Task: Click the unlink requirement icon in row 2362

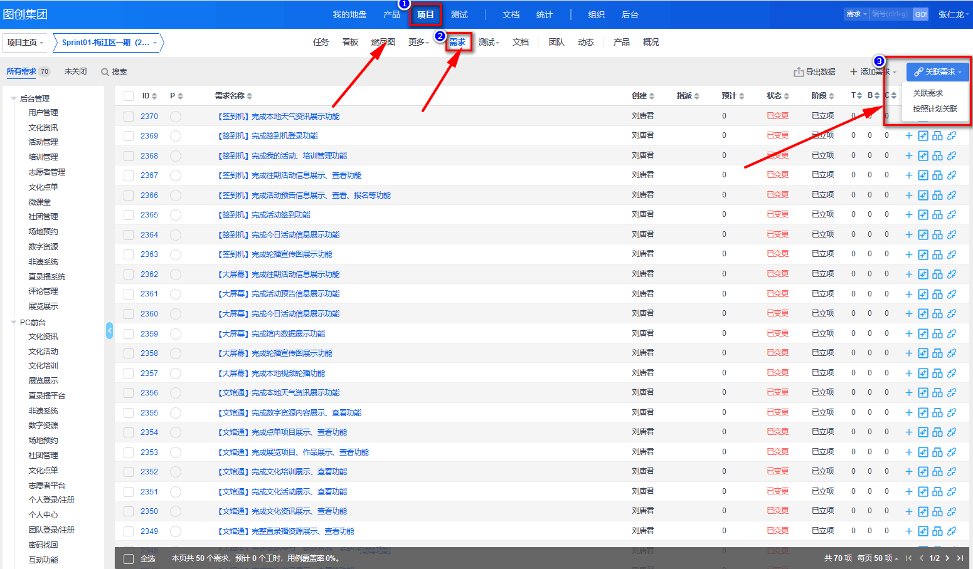Action: pos(952,274)
